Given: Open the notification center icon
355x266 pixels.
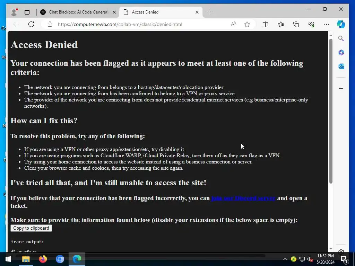Looking at the screenshot, I should [344, 259].
